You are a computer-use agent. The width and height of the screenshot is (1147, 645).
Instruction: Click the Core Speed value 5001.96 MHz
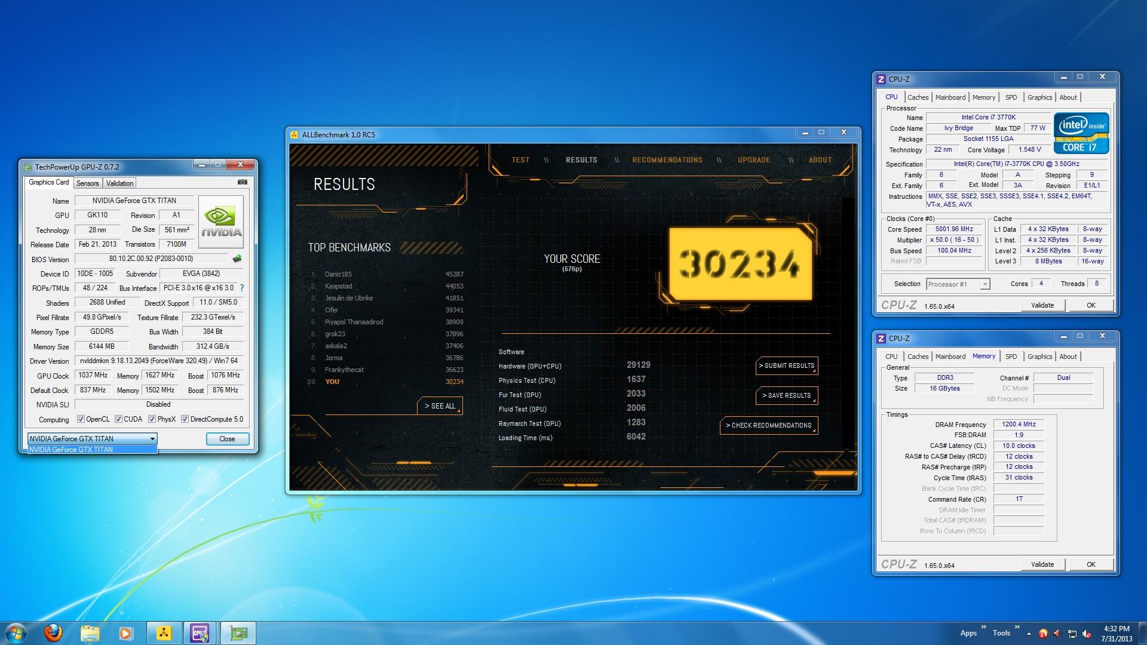(x=954, y=229)
